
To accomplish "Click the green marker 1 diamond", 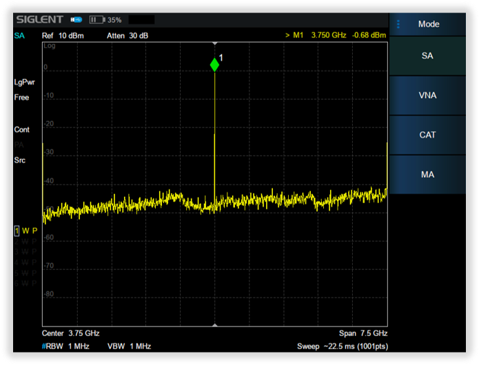I will pos(214,65).
